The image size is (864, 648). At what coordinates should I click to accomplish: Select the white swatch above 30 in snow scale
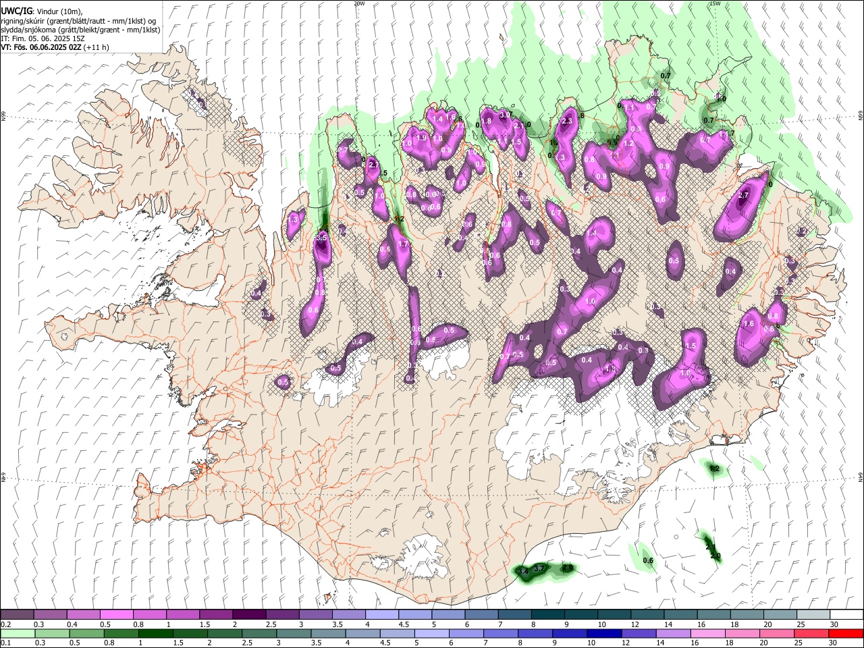846,615
